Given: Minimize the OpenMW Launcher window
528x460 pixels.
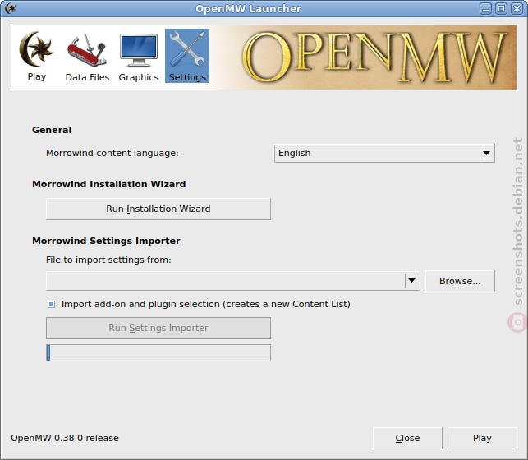Looking at the screenshot, I should pyautogui.click(x=485, y=8).
